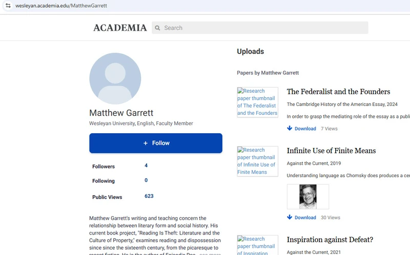Open the Following count 0
410x255 pixels.
point(146,180)
